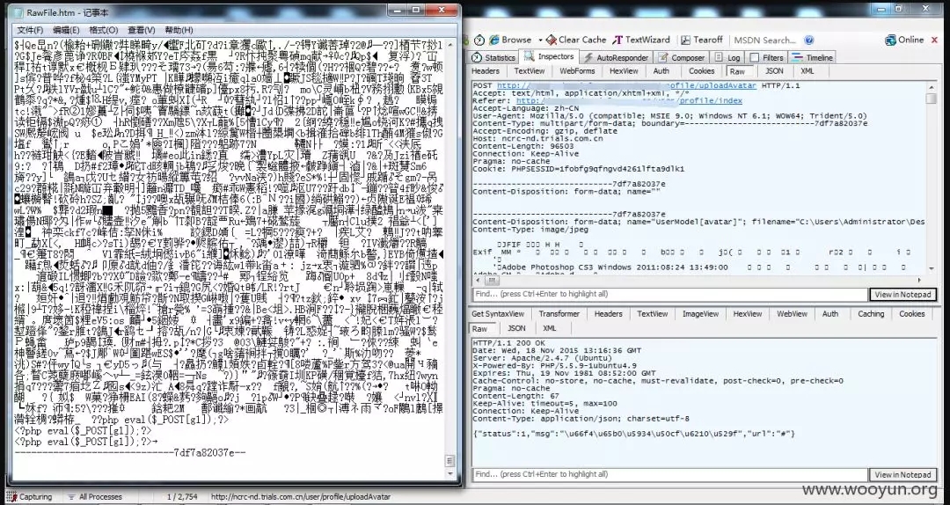This screenshot has width=950, height=505.
Task: Open the Caching response tab
Action: point(871,314)
